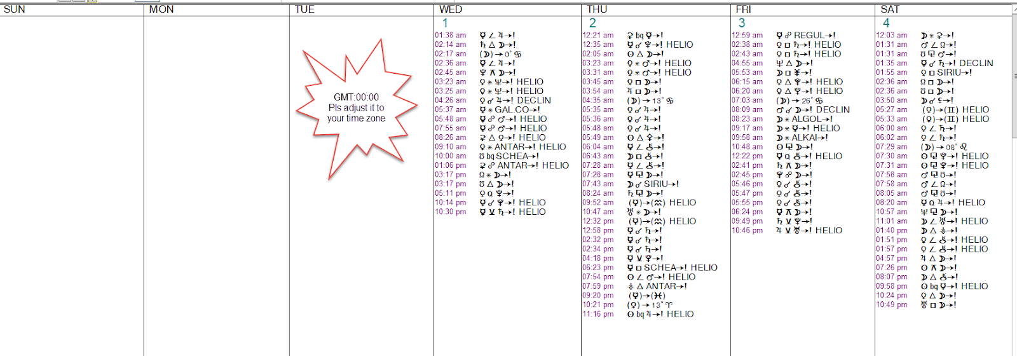Select Saturday's 01:35 am DECLIN event
This screenshot has height=356, width=1017.
(934, 64)
